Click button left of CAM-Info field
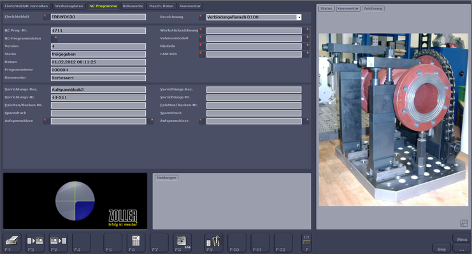This screenshot has width=472, height=254. click(x=202, y=54)
